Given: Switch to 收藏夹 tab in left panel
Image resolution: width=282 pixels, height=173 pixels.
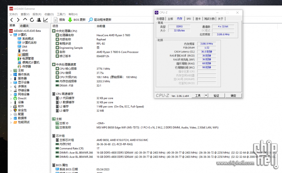Looking at the screenshot, I should click(x=24, y=26).
